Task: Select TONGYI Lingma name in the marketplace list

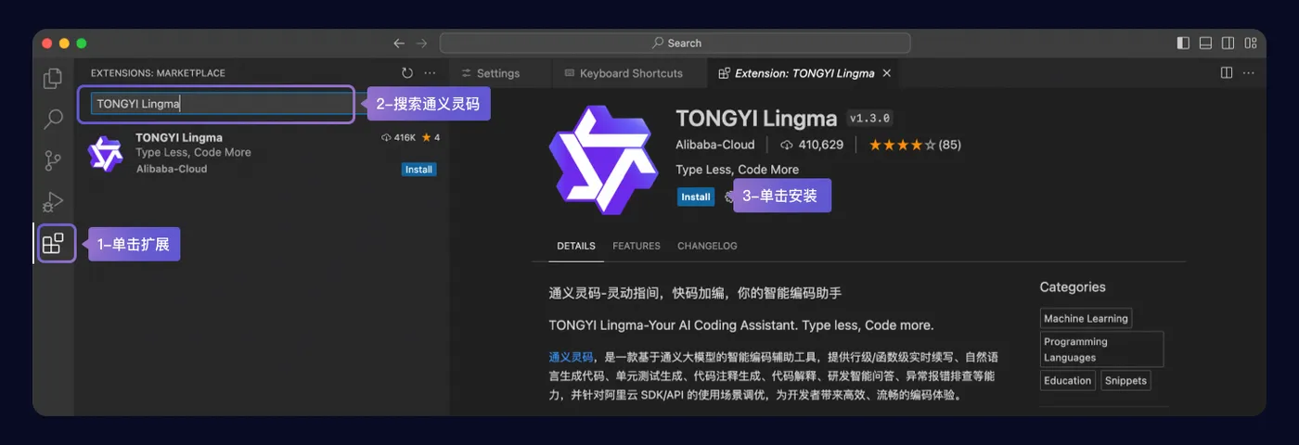Action: pos(179,138)
